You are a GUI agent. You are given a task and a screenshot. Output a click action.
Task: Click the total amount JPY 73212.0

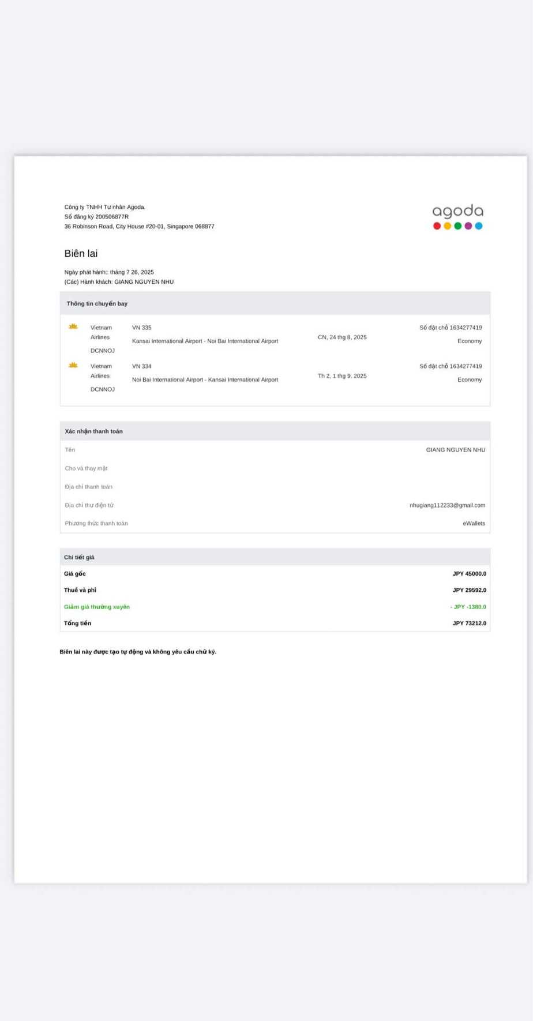[469, 624]
